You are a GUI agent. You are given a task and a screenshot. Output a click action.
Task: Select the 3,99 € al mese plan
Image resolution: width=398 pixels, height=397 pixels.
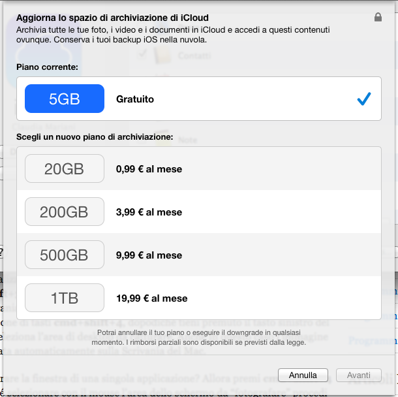pyautogui.click(x=149, y=212)
